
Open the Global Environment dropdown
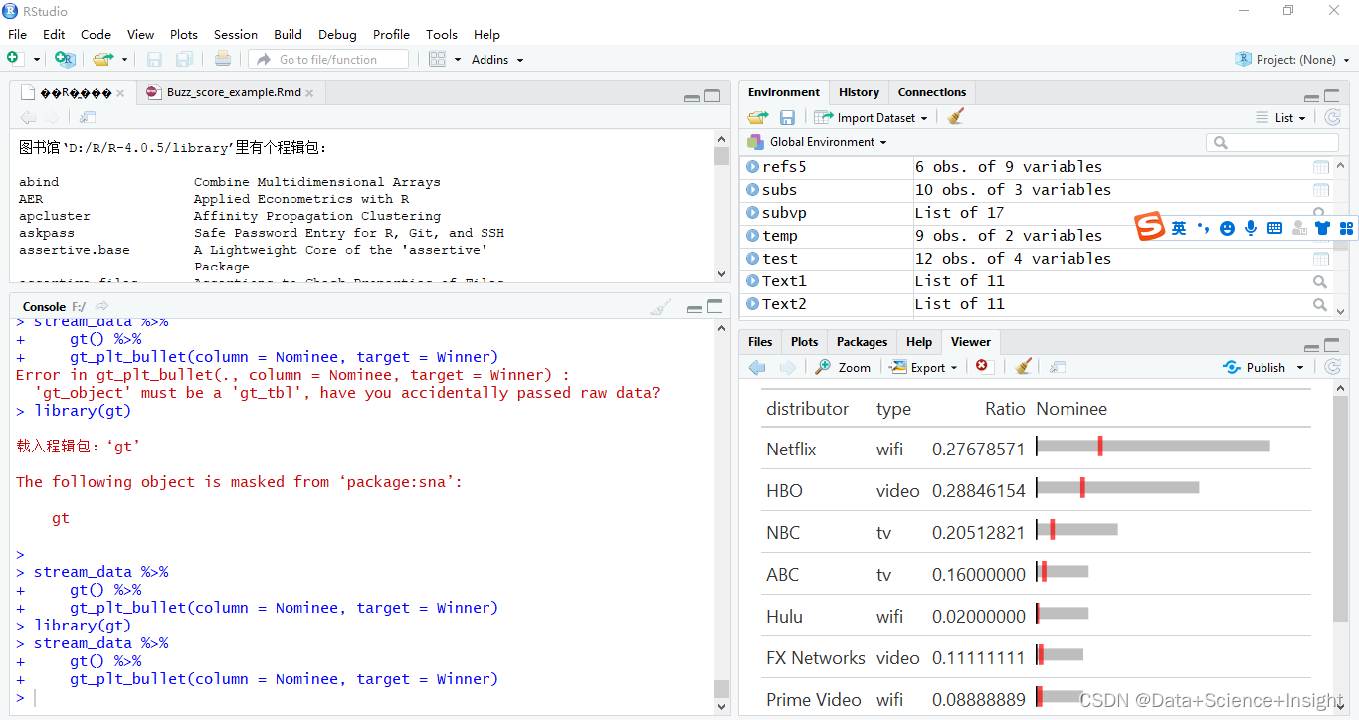click(818, 142)
